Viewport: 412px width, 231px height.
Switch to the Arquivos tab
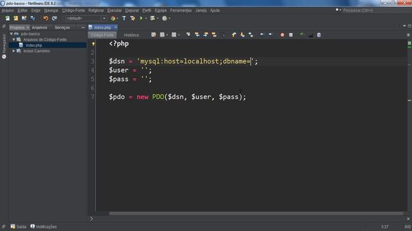[39, 28]
